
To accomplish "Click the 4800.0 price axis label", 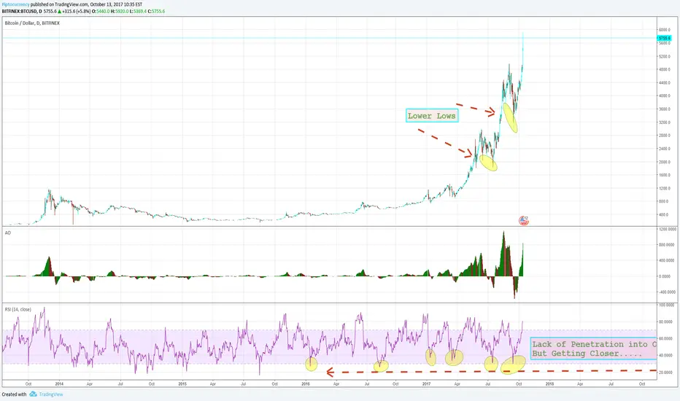I will coord(665,69).
